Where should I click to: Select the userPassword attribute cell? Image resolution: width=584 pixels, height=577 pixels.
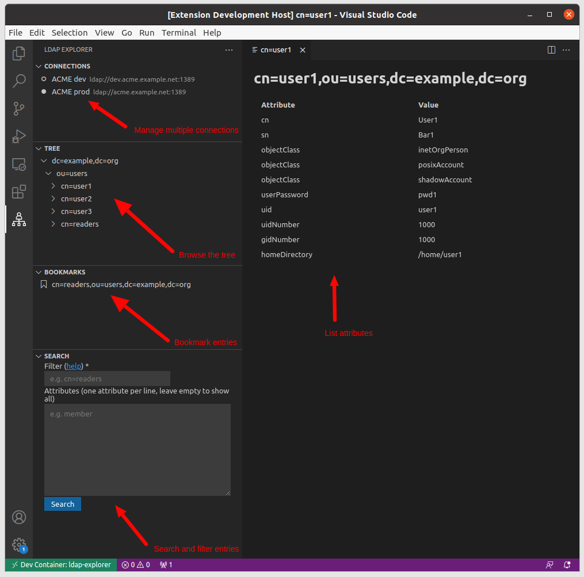285,195
